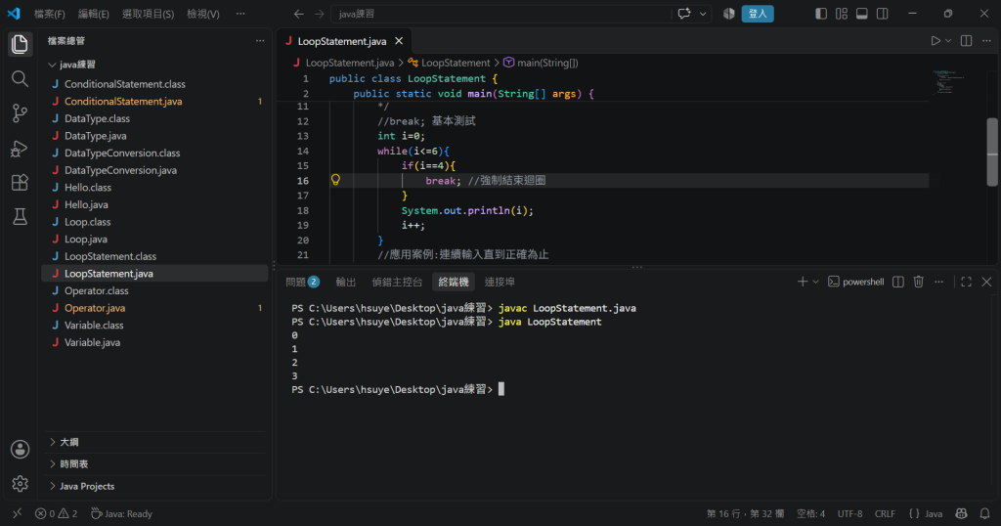Click the VS Code logo icon

(x=14, y=14)
